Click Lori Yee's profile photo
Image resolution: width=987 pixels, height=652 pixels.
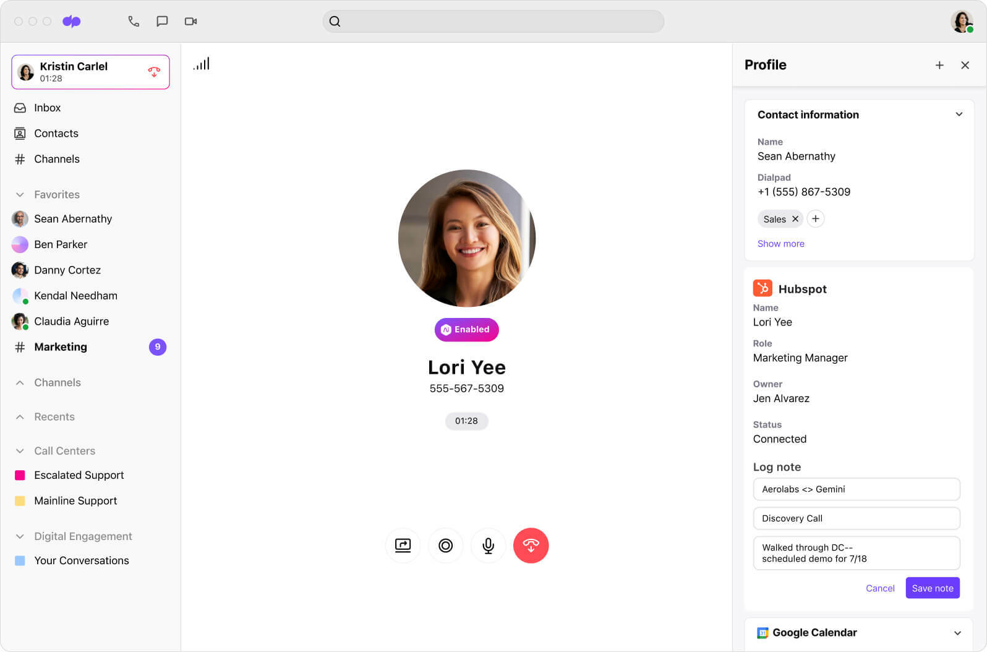(x=467, y=238)
